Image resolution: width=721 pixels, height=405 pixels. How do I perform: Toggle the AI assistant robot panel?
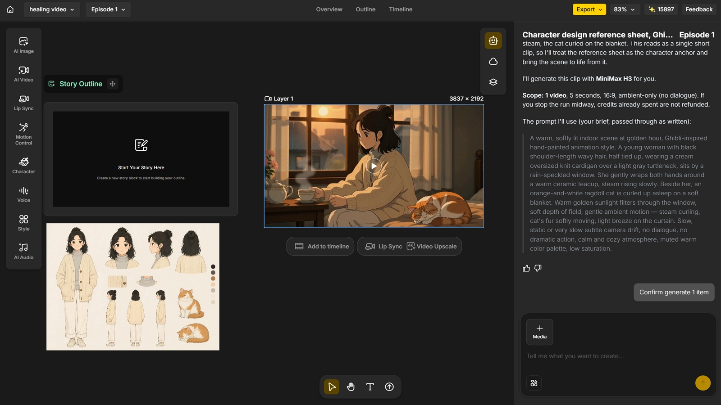(493, 40)
